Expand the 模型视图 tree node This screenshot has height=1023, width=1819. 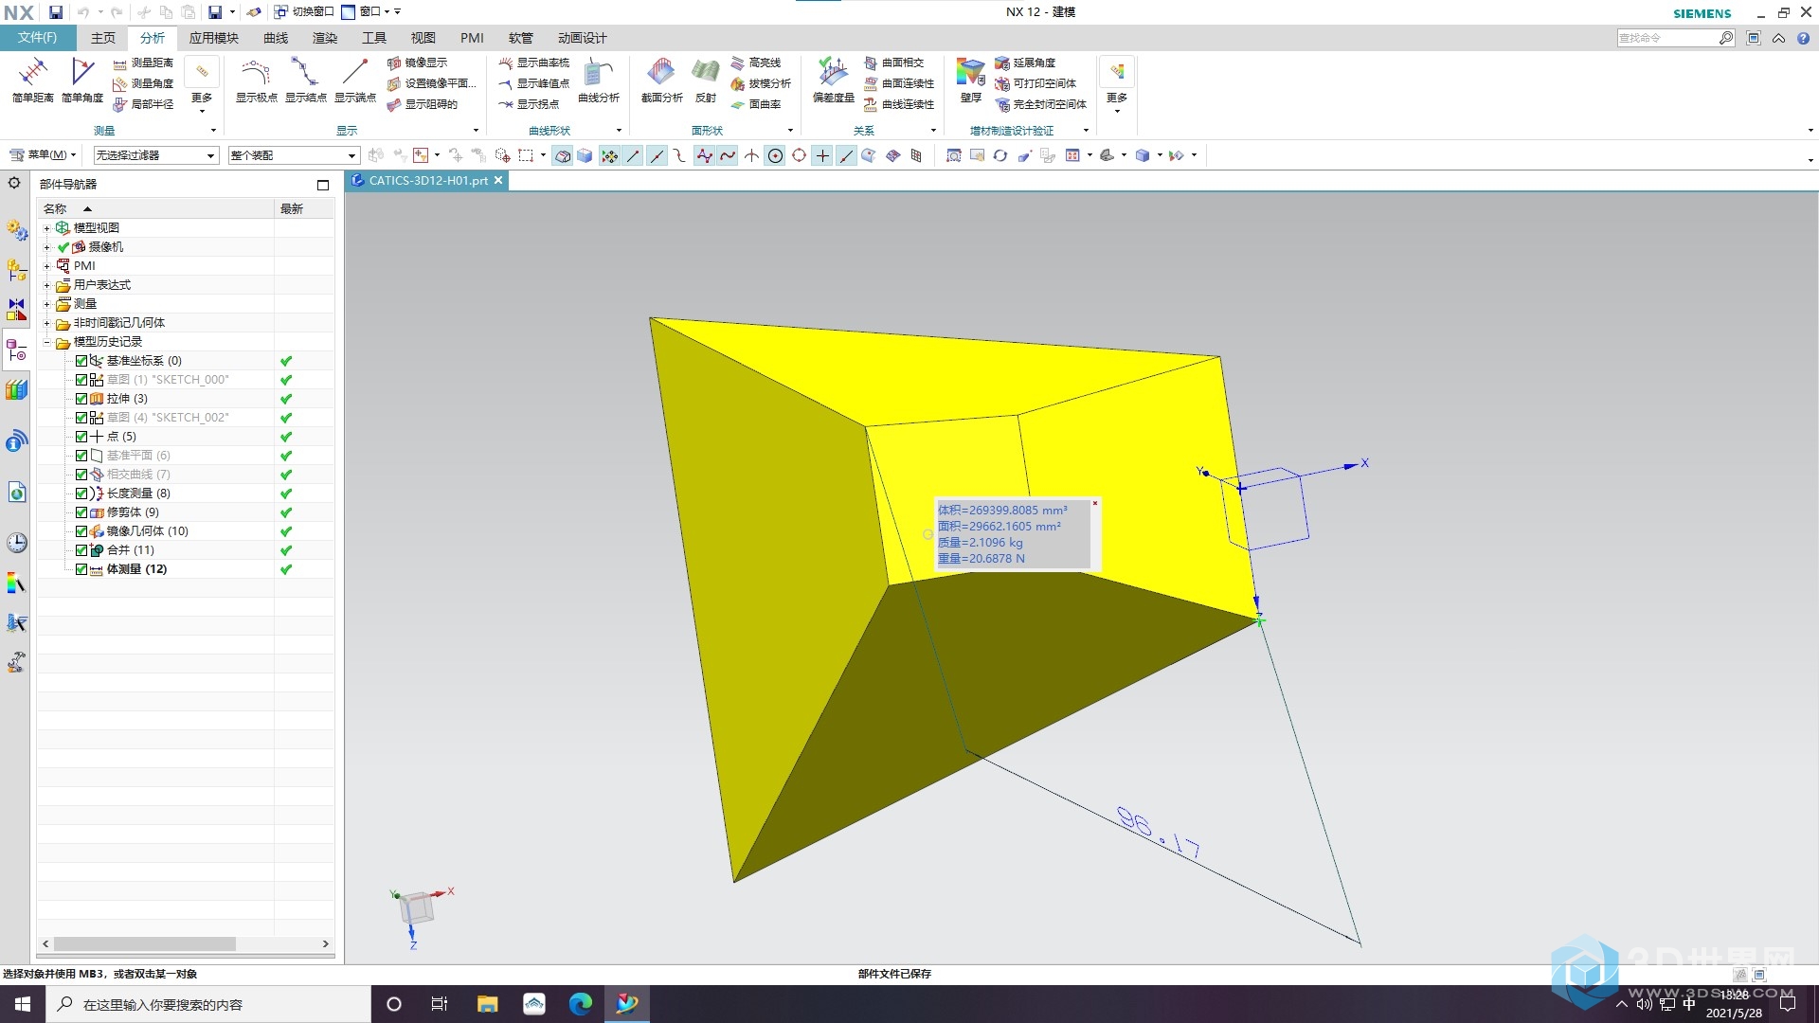pos(46,228)
